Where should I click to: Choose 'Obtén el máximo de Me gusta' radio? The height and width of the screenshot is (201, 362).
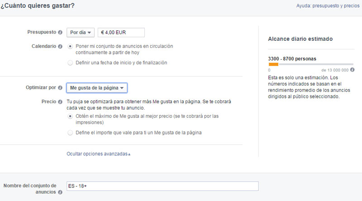pyautogui.click(x=70, y=116)
